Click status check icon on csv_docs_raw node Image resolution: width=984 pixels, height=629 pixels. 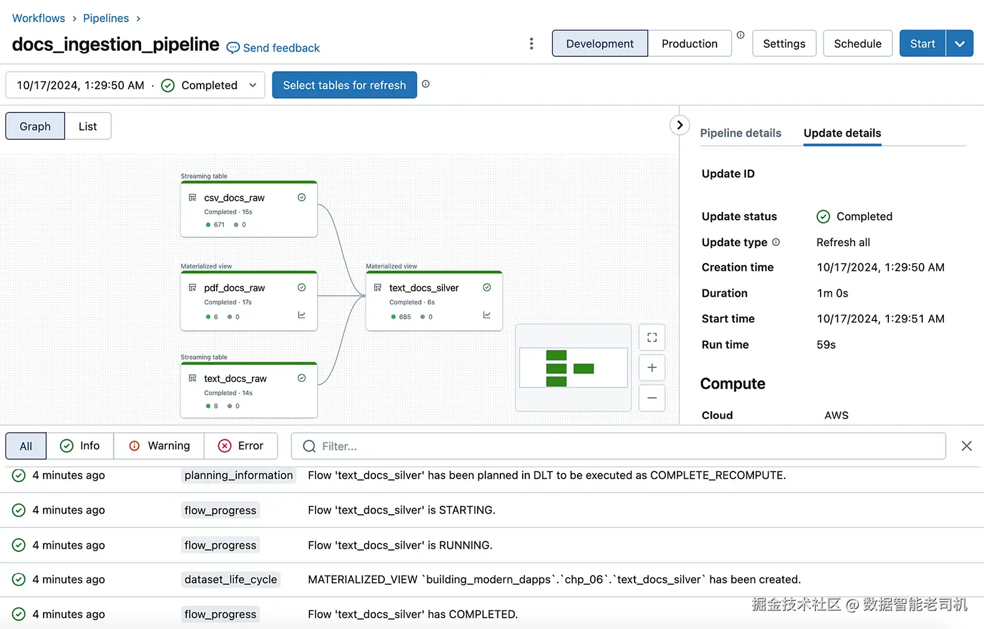pyautogui.click(x=302, y=197)
